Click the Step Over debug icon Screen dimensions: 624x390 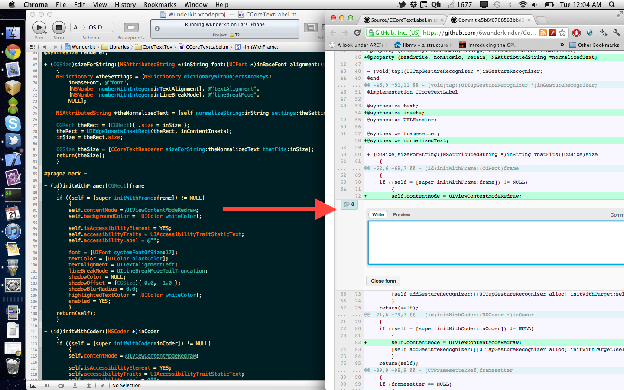coord(61,385)
